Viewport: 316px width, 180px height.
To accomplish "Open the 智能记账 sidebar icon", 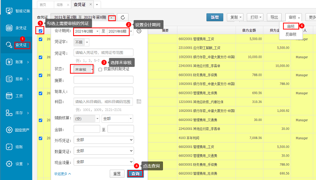I will click(x=9, y=11).
